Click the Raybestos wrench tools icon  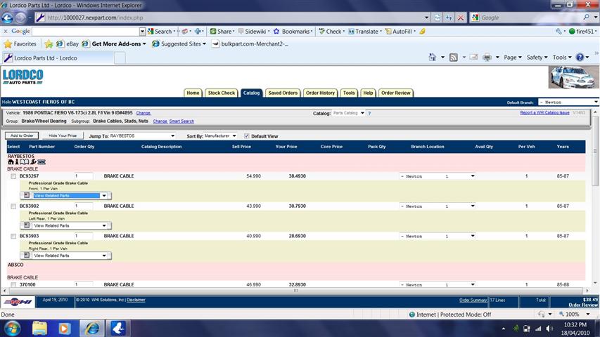33,162
